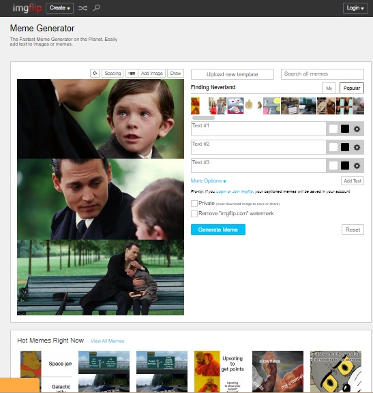Image resolution: width=373 pixels, height=393 pixels.
Task: Click the icon button left of Add Image
Action: [132, 73]
